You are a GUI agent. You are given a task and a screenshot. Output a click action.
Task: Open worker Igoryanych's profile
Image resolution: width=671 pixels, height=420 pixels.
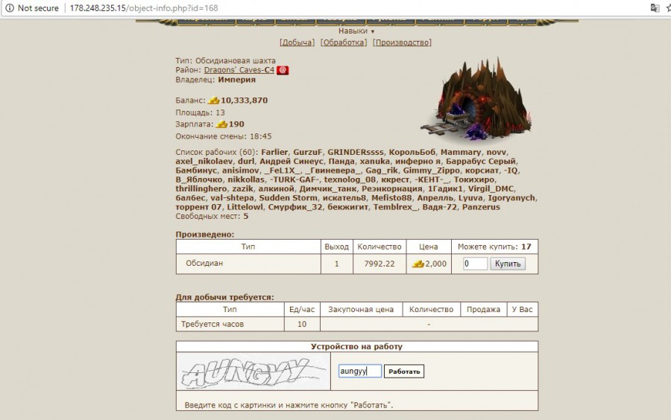pos(511,198)
